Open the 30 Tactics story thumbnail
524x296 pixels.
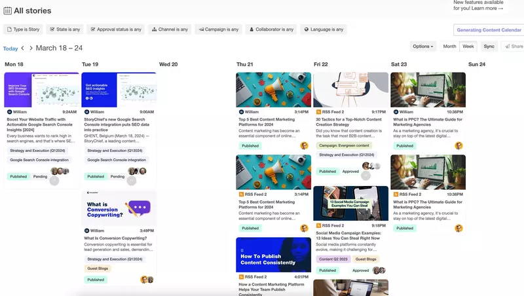pyautogui.click(x=350, y=90)
